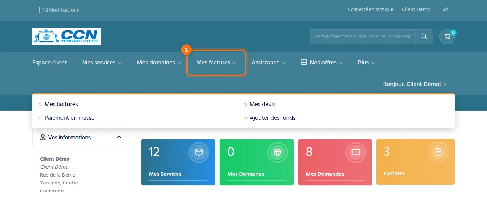This screenshot has height=197, width=487.
Task: Open the Plus dropdown menu
Action: 366,63
